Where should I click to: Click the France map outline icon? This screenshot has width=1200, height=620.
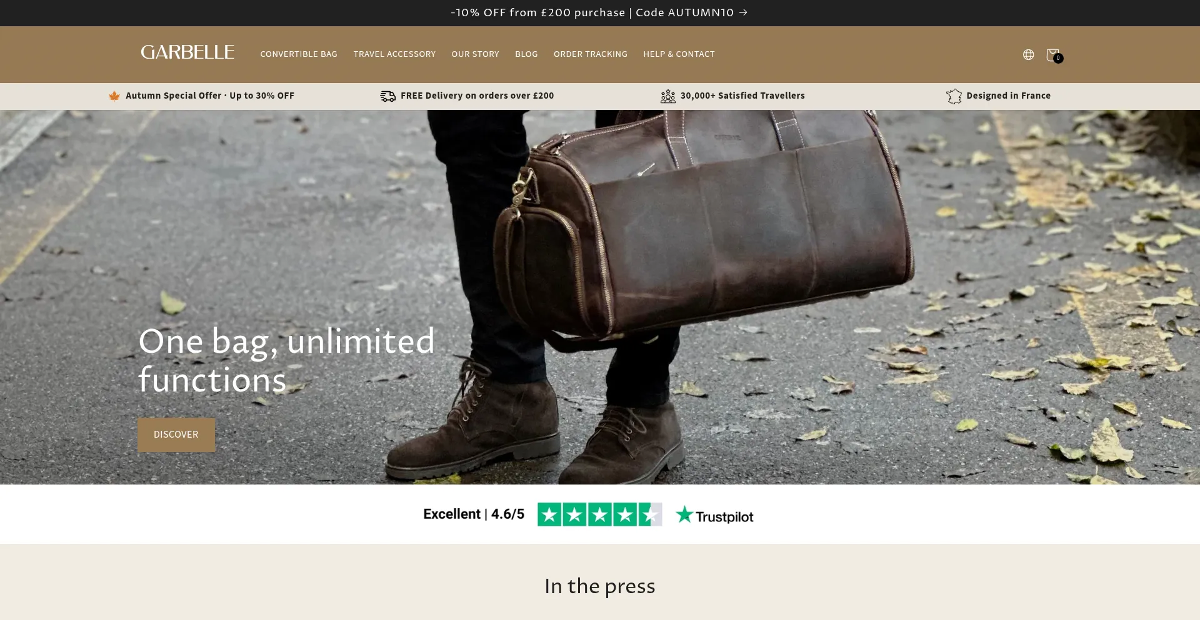[x=954, y=96]
